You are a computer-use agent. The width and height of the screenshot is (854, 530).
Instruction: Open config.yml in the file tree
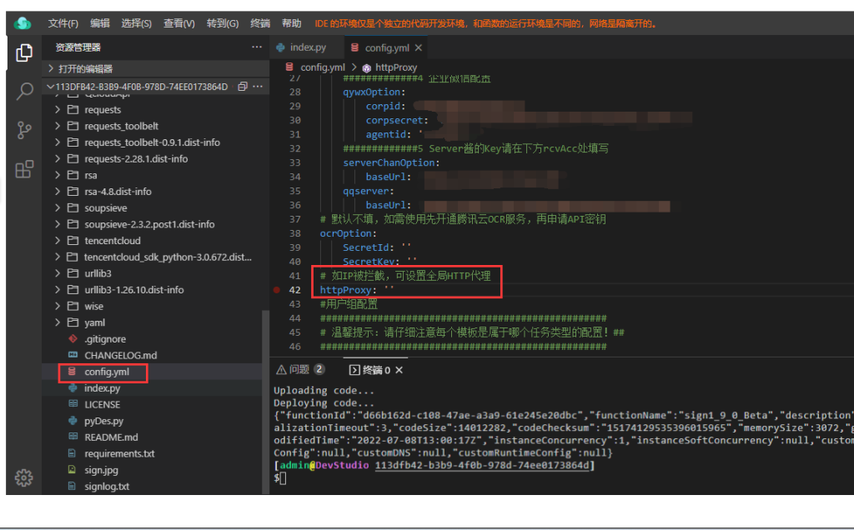pos(105,372)
